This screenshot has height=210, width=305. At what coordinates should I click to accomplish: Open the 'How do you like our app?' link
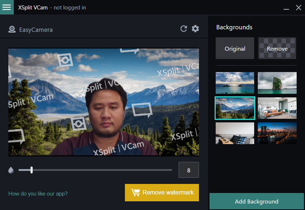[38, 193]
